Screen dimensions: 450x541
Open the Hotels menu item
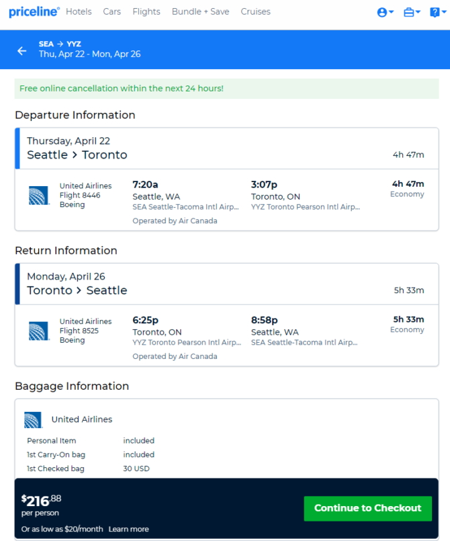click(79, 11)
